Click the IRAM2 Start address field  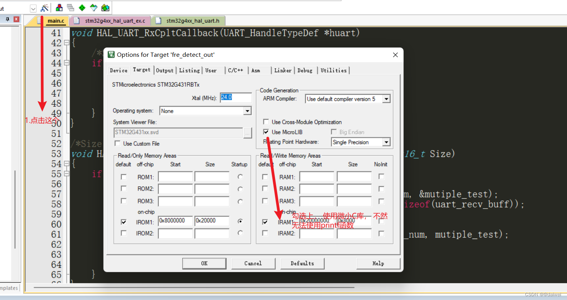pos(317,234)
